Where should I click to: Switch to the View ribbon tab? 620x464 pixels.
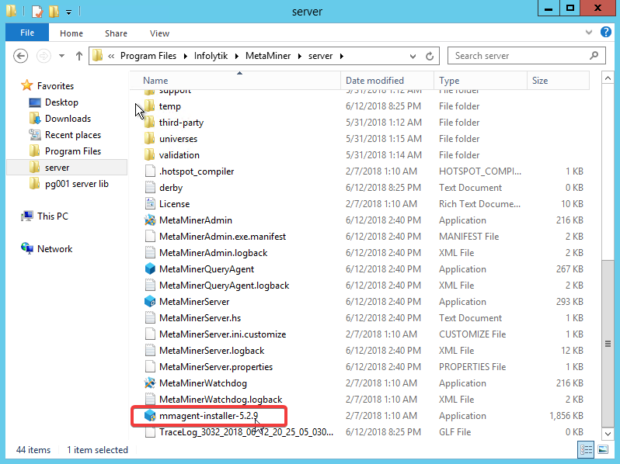pyautogui.click(x=160, y=33)
